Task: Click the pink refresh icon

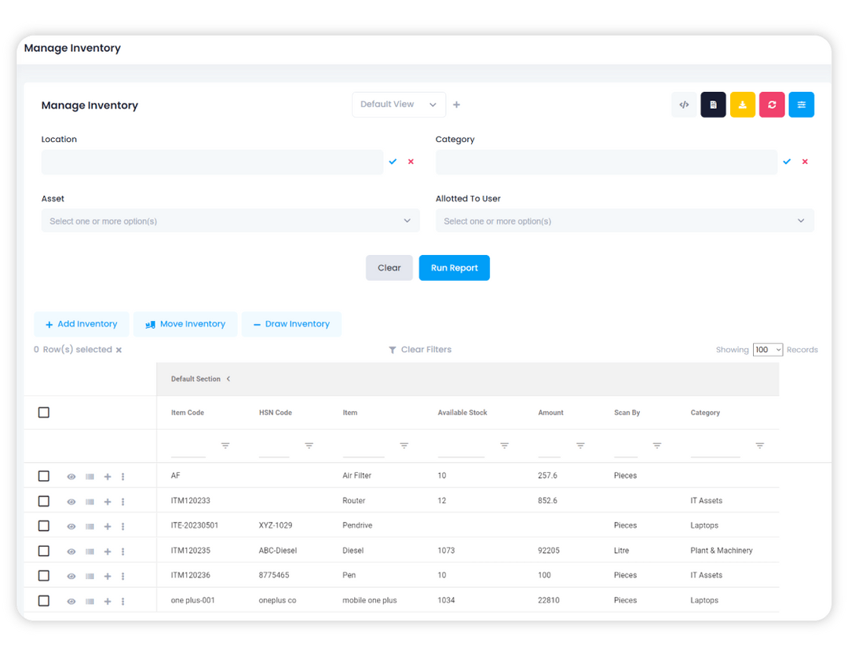Action: pyautogui.click(x=772, y=104)
